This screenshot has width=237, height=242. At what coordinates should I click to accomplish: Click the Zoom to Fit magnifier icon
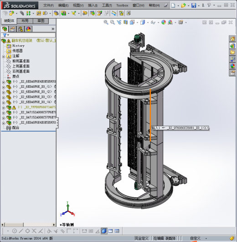tap(106, 22)
